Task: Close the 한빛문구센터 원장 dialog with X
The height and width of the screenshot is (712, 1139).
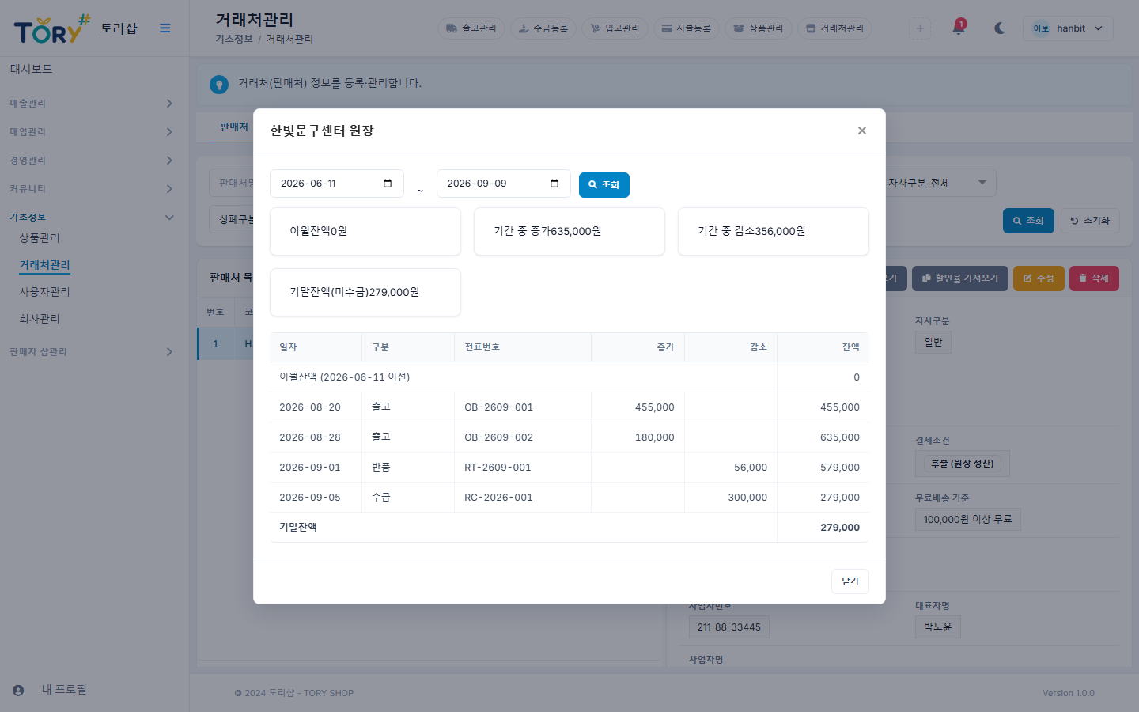Action: 862,131
